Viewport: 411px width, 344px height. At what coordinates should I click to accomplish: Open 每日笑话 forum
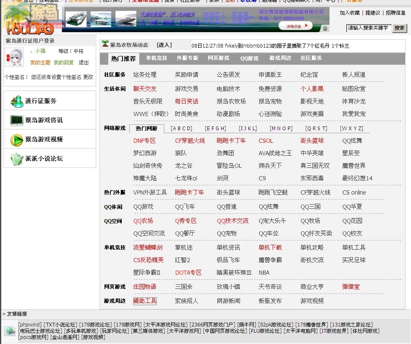click(x=186, y=101)
